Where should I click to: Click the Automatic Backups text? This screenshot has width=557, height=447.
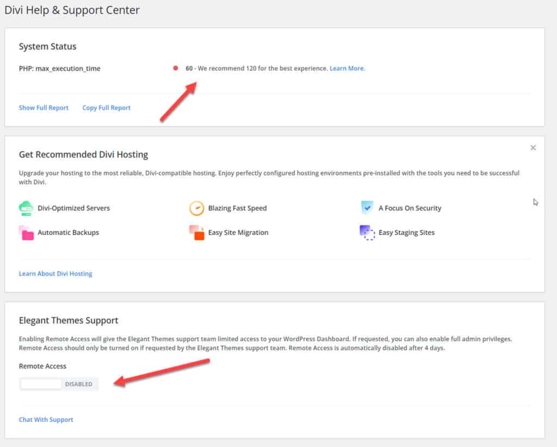tap(68, 233)
